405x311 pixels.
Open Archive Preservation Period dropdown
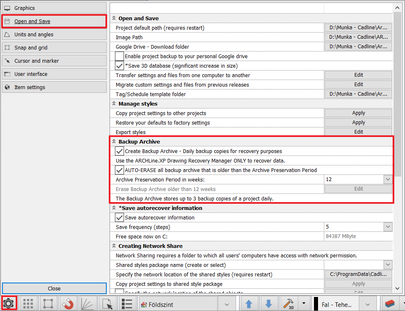tap(388, 179)
